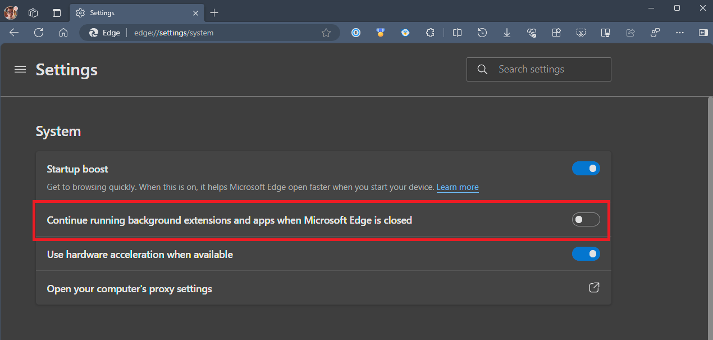Add this page to favorites
This screenshot has height=340, width=713.
[326, 33]
